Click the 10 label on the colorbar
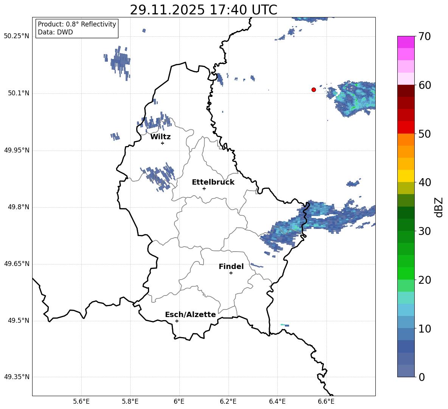 coord(425,328)
